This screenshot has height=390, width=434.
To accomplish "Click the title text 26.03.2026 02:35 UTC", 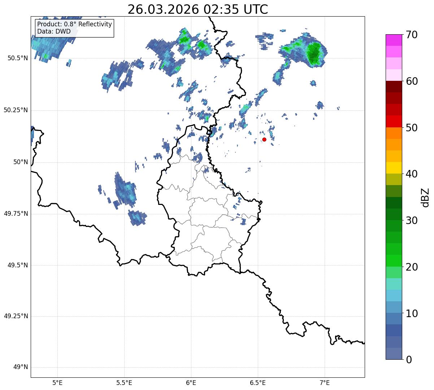I will click(198, 9).
